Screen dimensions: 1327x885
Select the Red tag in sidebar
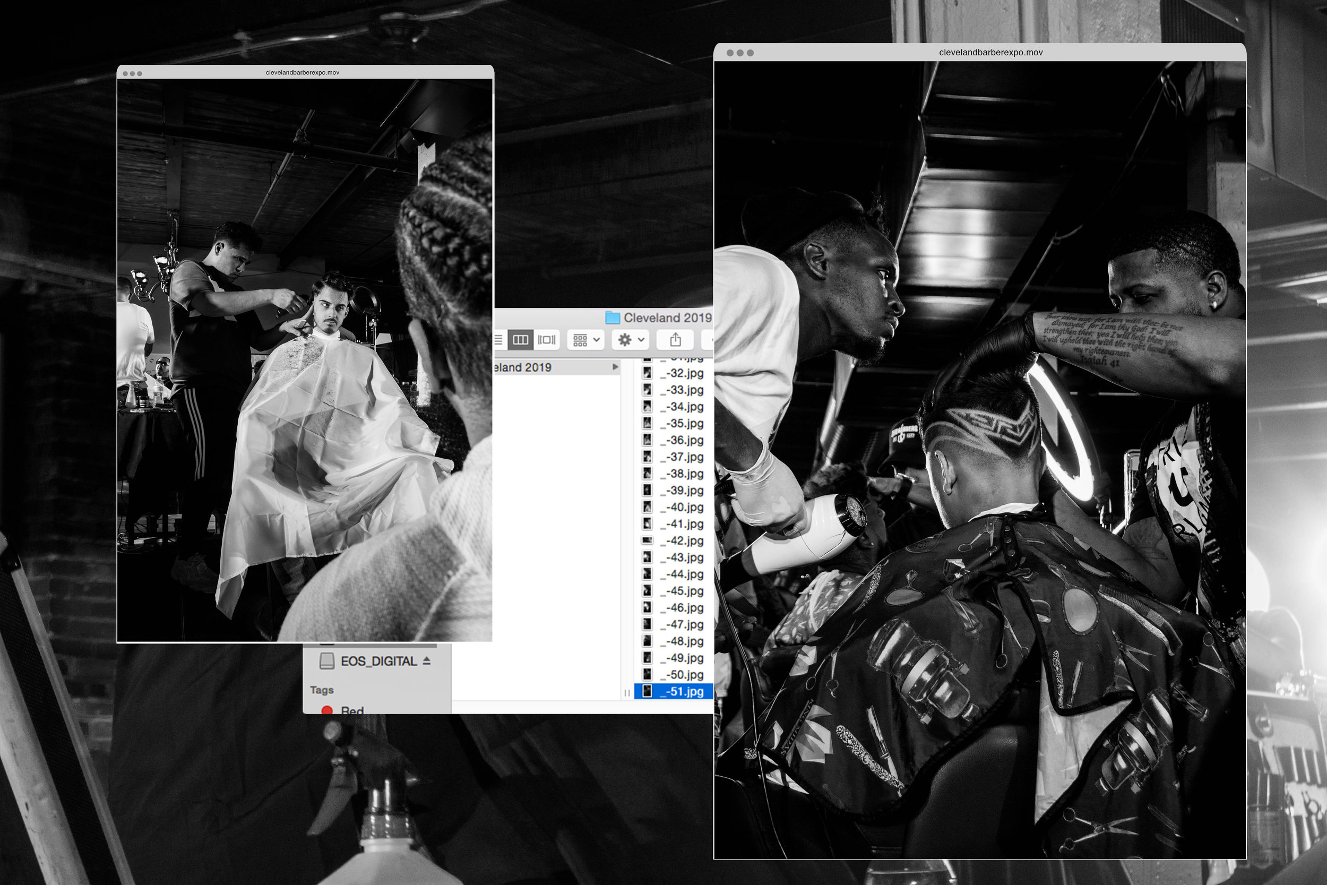(x=343, y=710)
